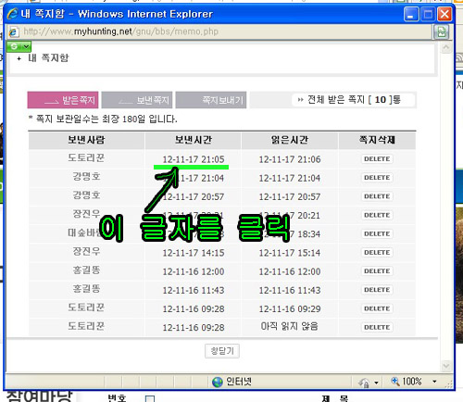Click the Internet zone globe icon
The height and width of the screenshot is (402, 463).
[218, 382]
